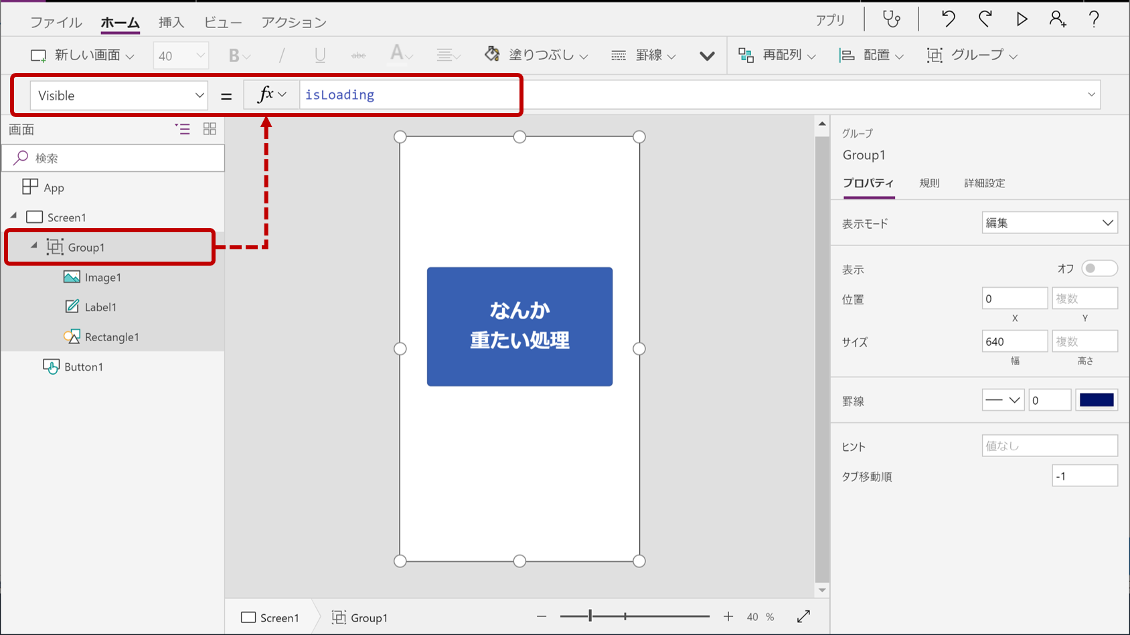The width and height of the screenshot is (1130, 635).
Task: Open the 規則 tab in properties panel
Action: click(930, 183)
